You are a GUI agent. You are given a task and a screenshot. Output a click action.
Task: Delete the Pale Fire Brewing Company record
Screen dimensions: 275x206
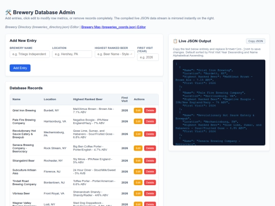pyautogui.click(x=150, y=122)
